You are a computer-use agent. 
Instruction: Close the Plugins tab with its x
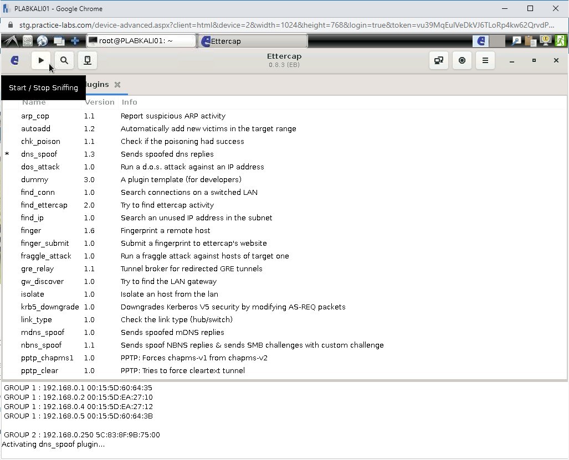117,85
